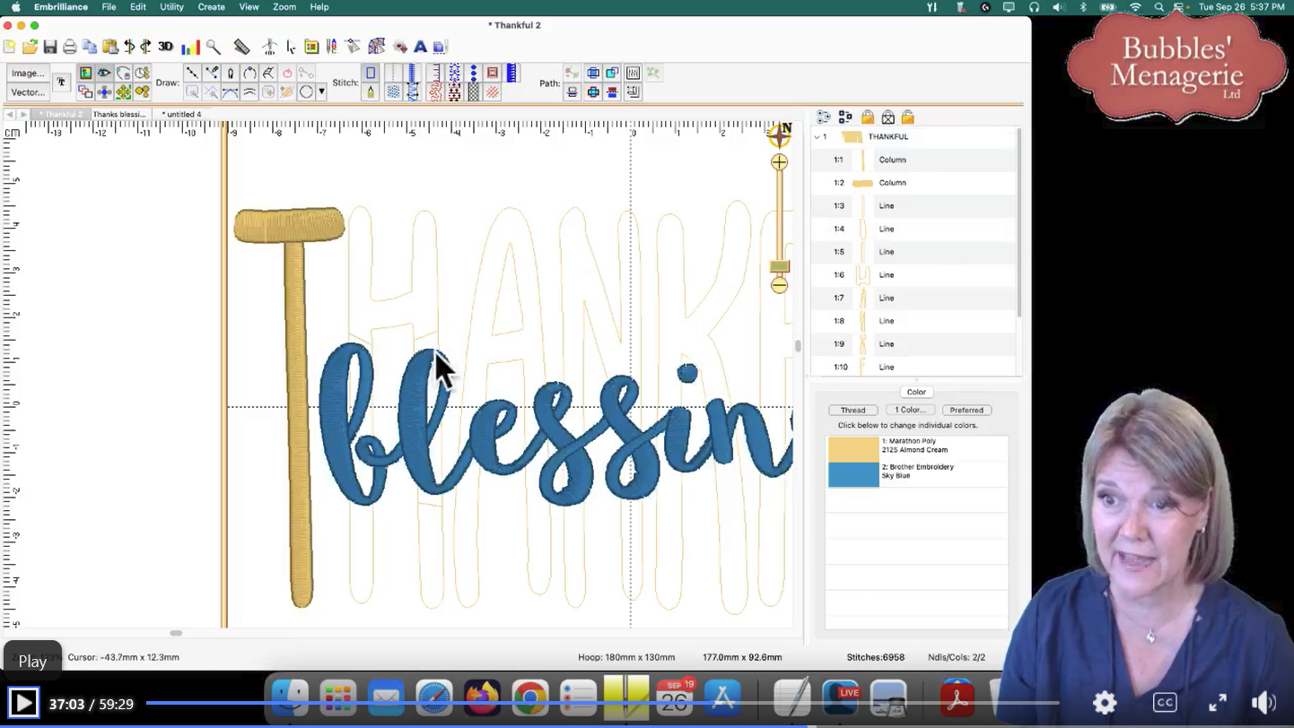Select the lock padlock icon above the object list
This screenshot has height=728, width=1294.
pos(867,117)
